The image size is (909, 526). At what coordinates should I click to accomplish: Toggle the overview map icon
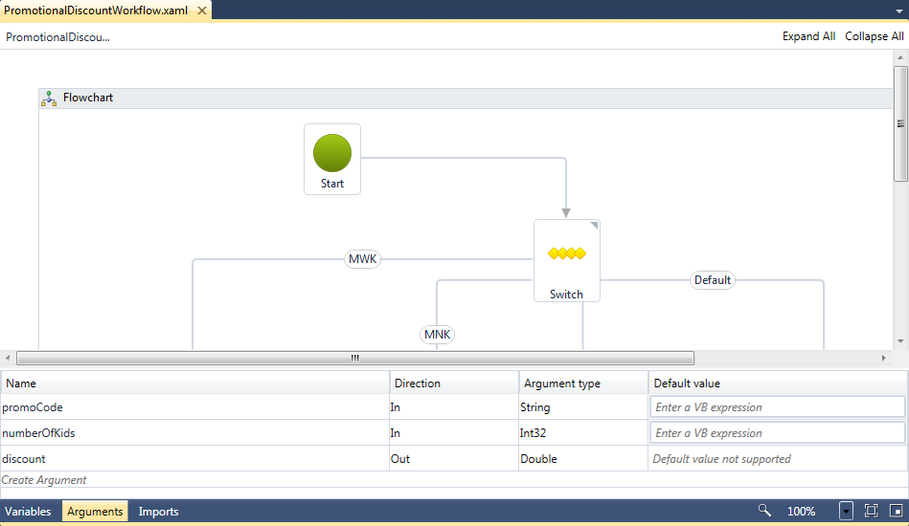coord(897,511)
